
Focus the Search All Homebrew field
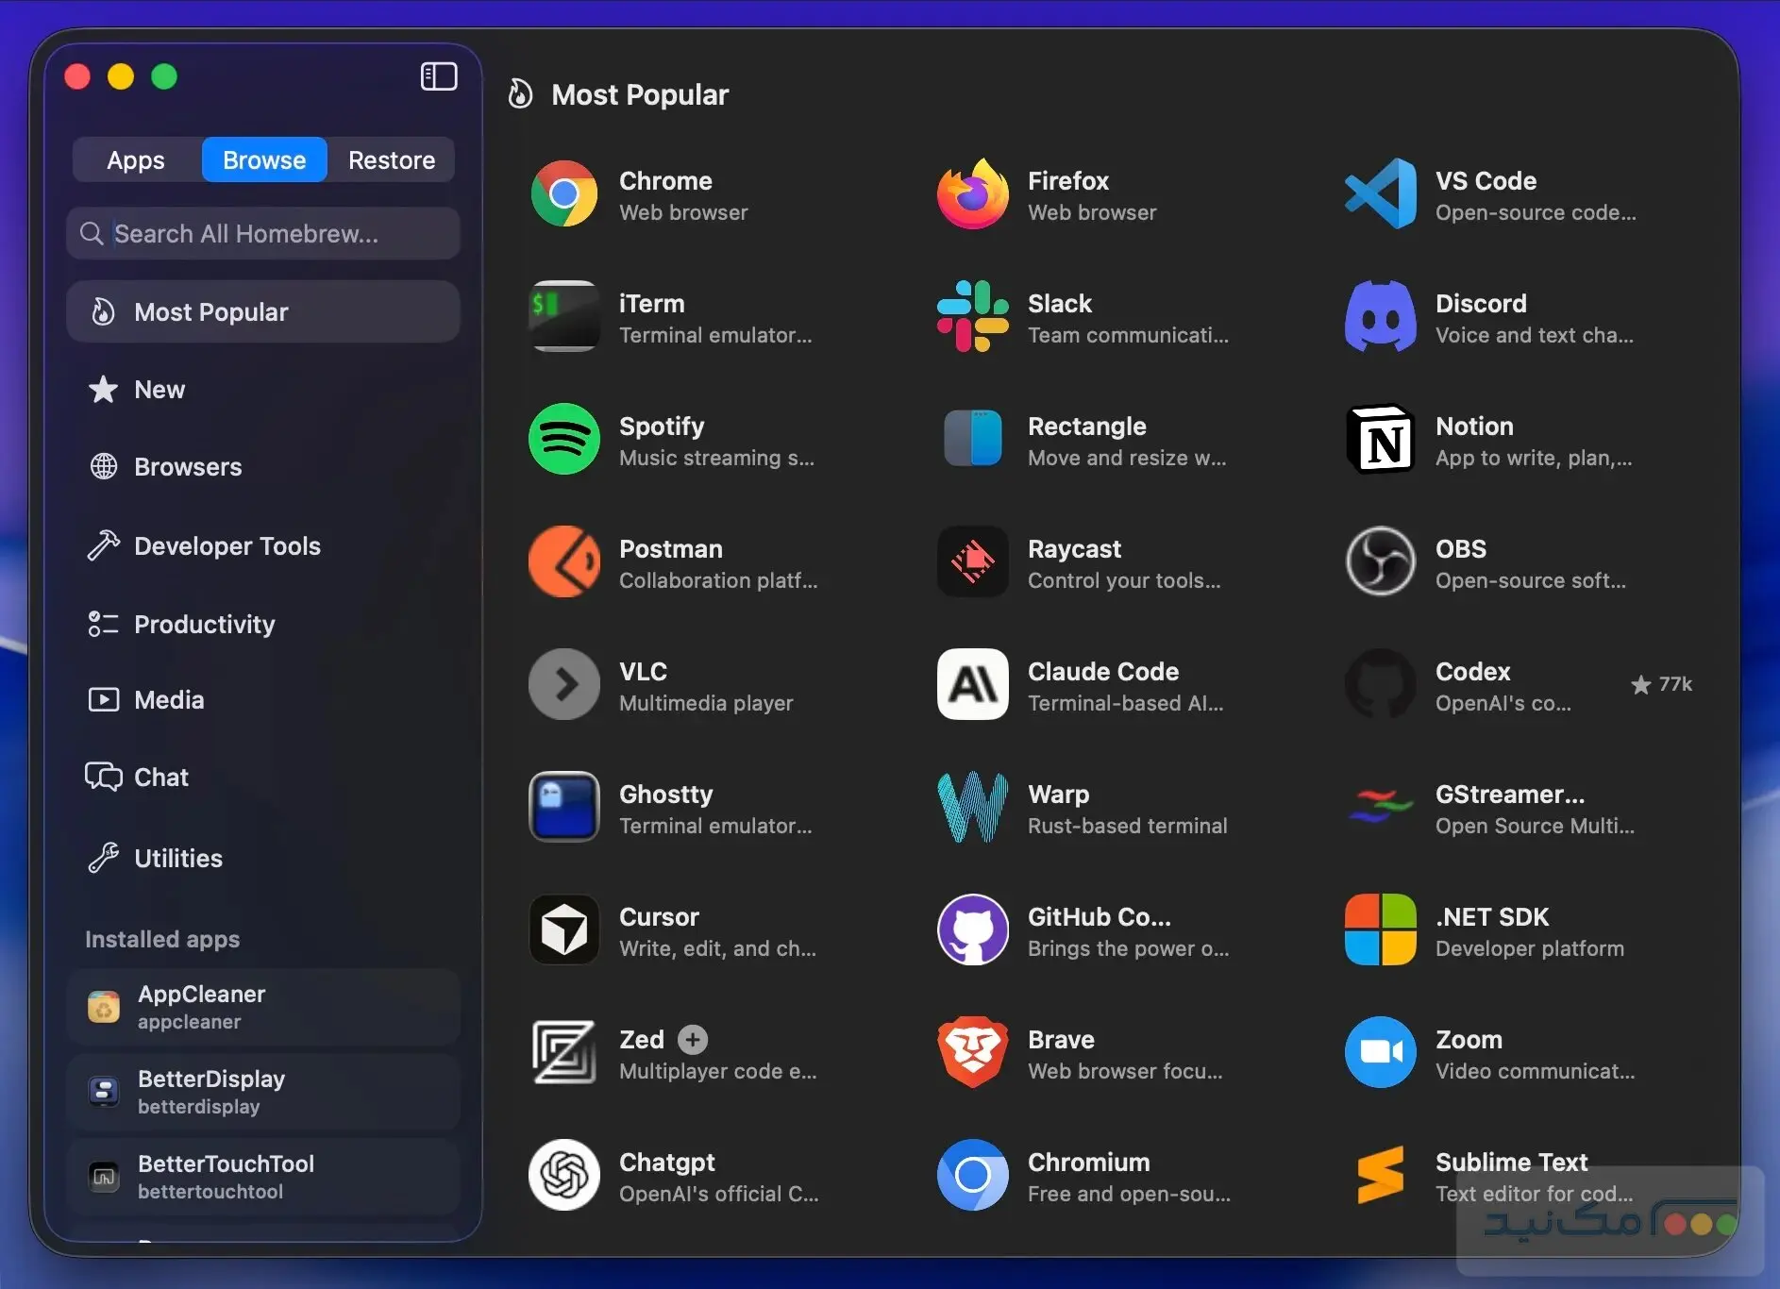click(263, 234)
